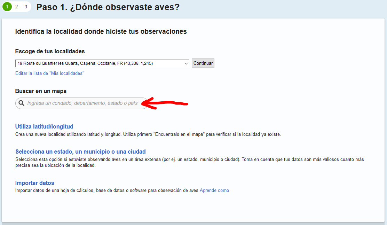Click the "Aprende como" link
The height and width of the screenshot is (225, 387).
pyautogui.click(x=214, y=190)
